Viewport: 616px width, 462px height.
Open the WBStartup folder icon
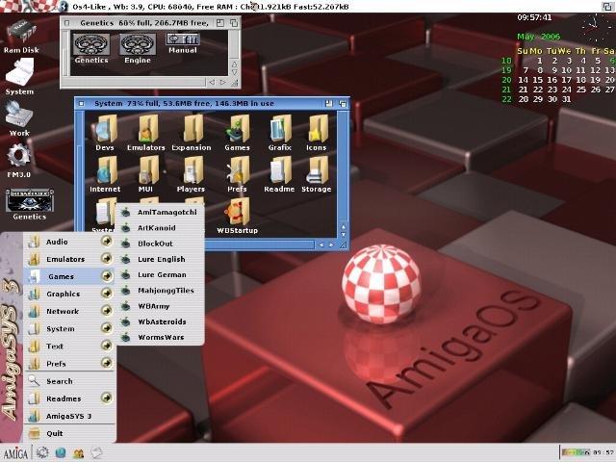click(x=237, y=213)
